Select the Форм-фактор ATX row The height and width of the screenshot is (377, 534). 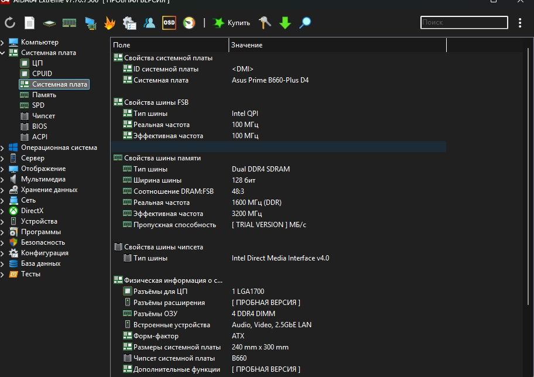click(279, 336)
